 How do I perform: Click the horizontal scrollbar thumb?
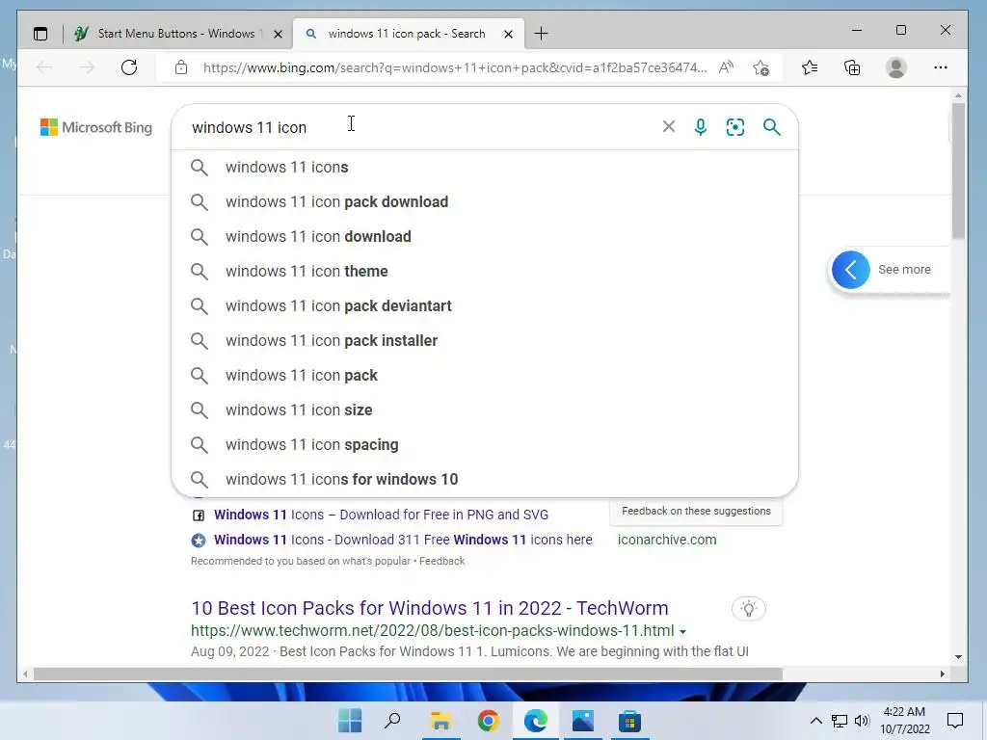coord(408,674)
